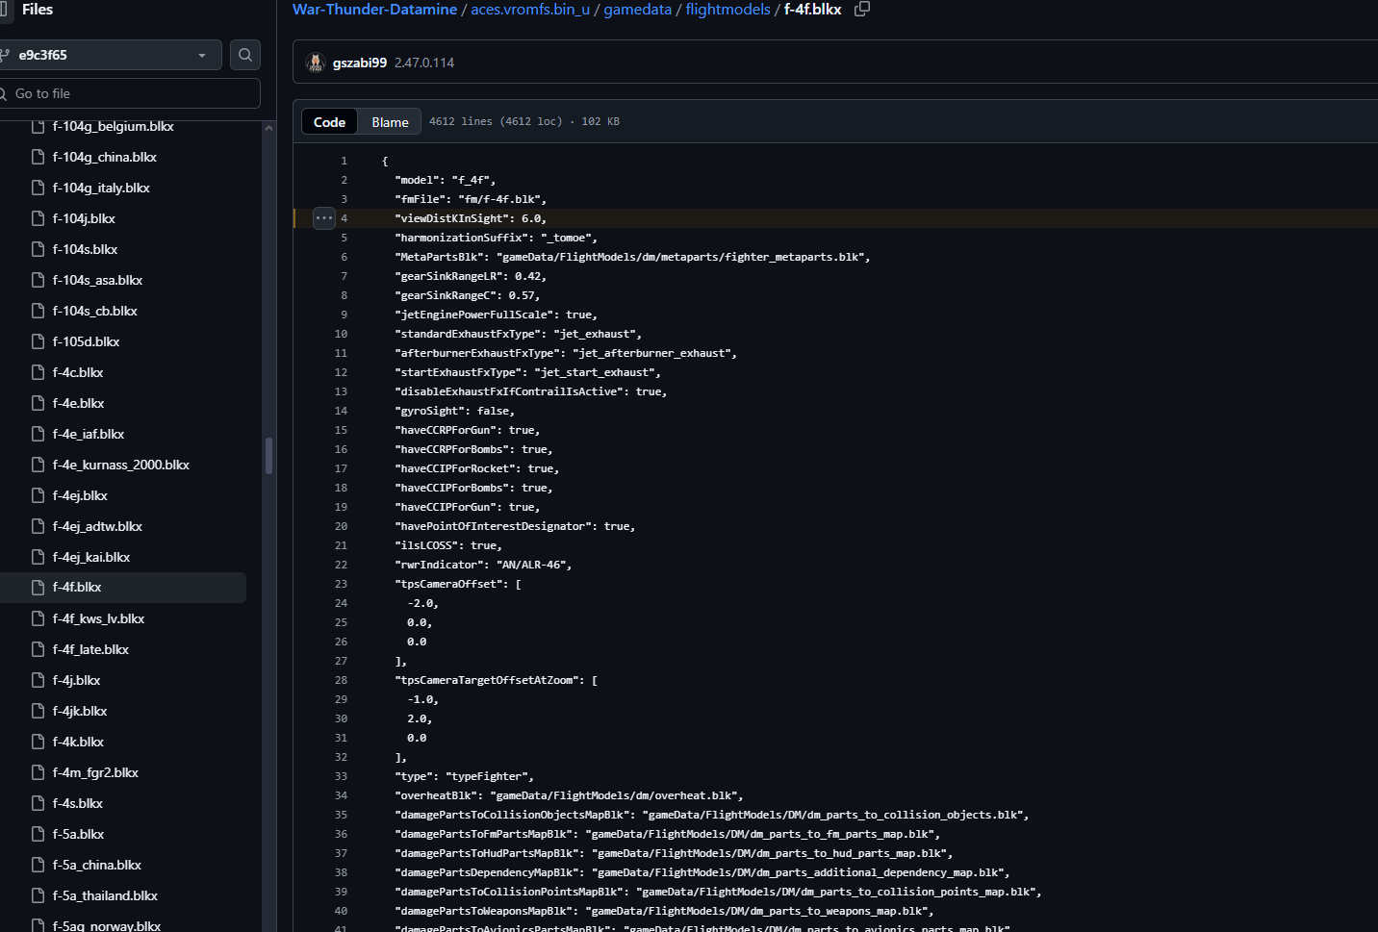Select line number 33 in the code
Image resolution: width=1378 pixels, height=932 pixels.
click(x=341, y=776)
